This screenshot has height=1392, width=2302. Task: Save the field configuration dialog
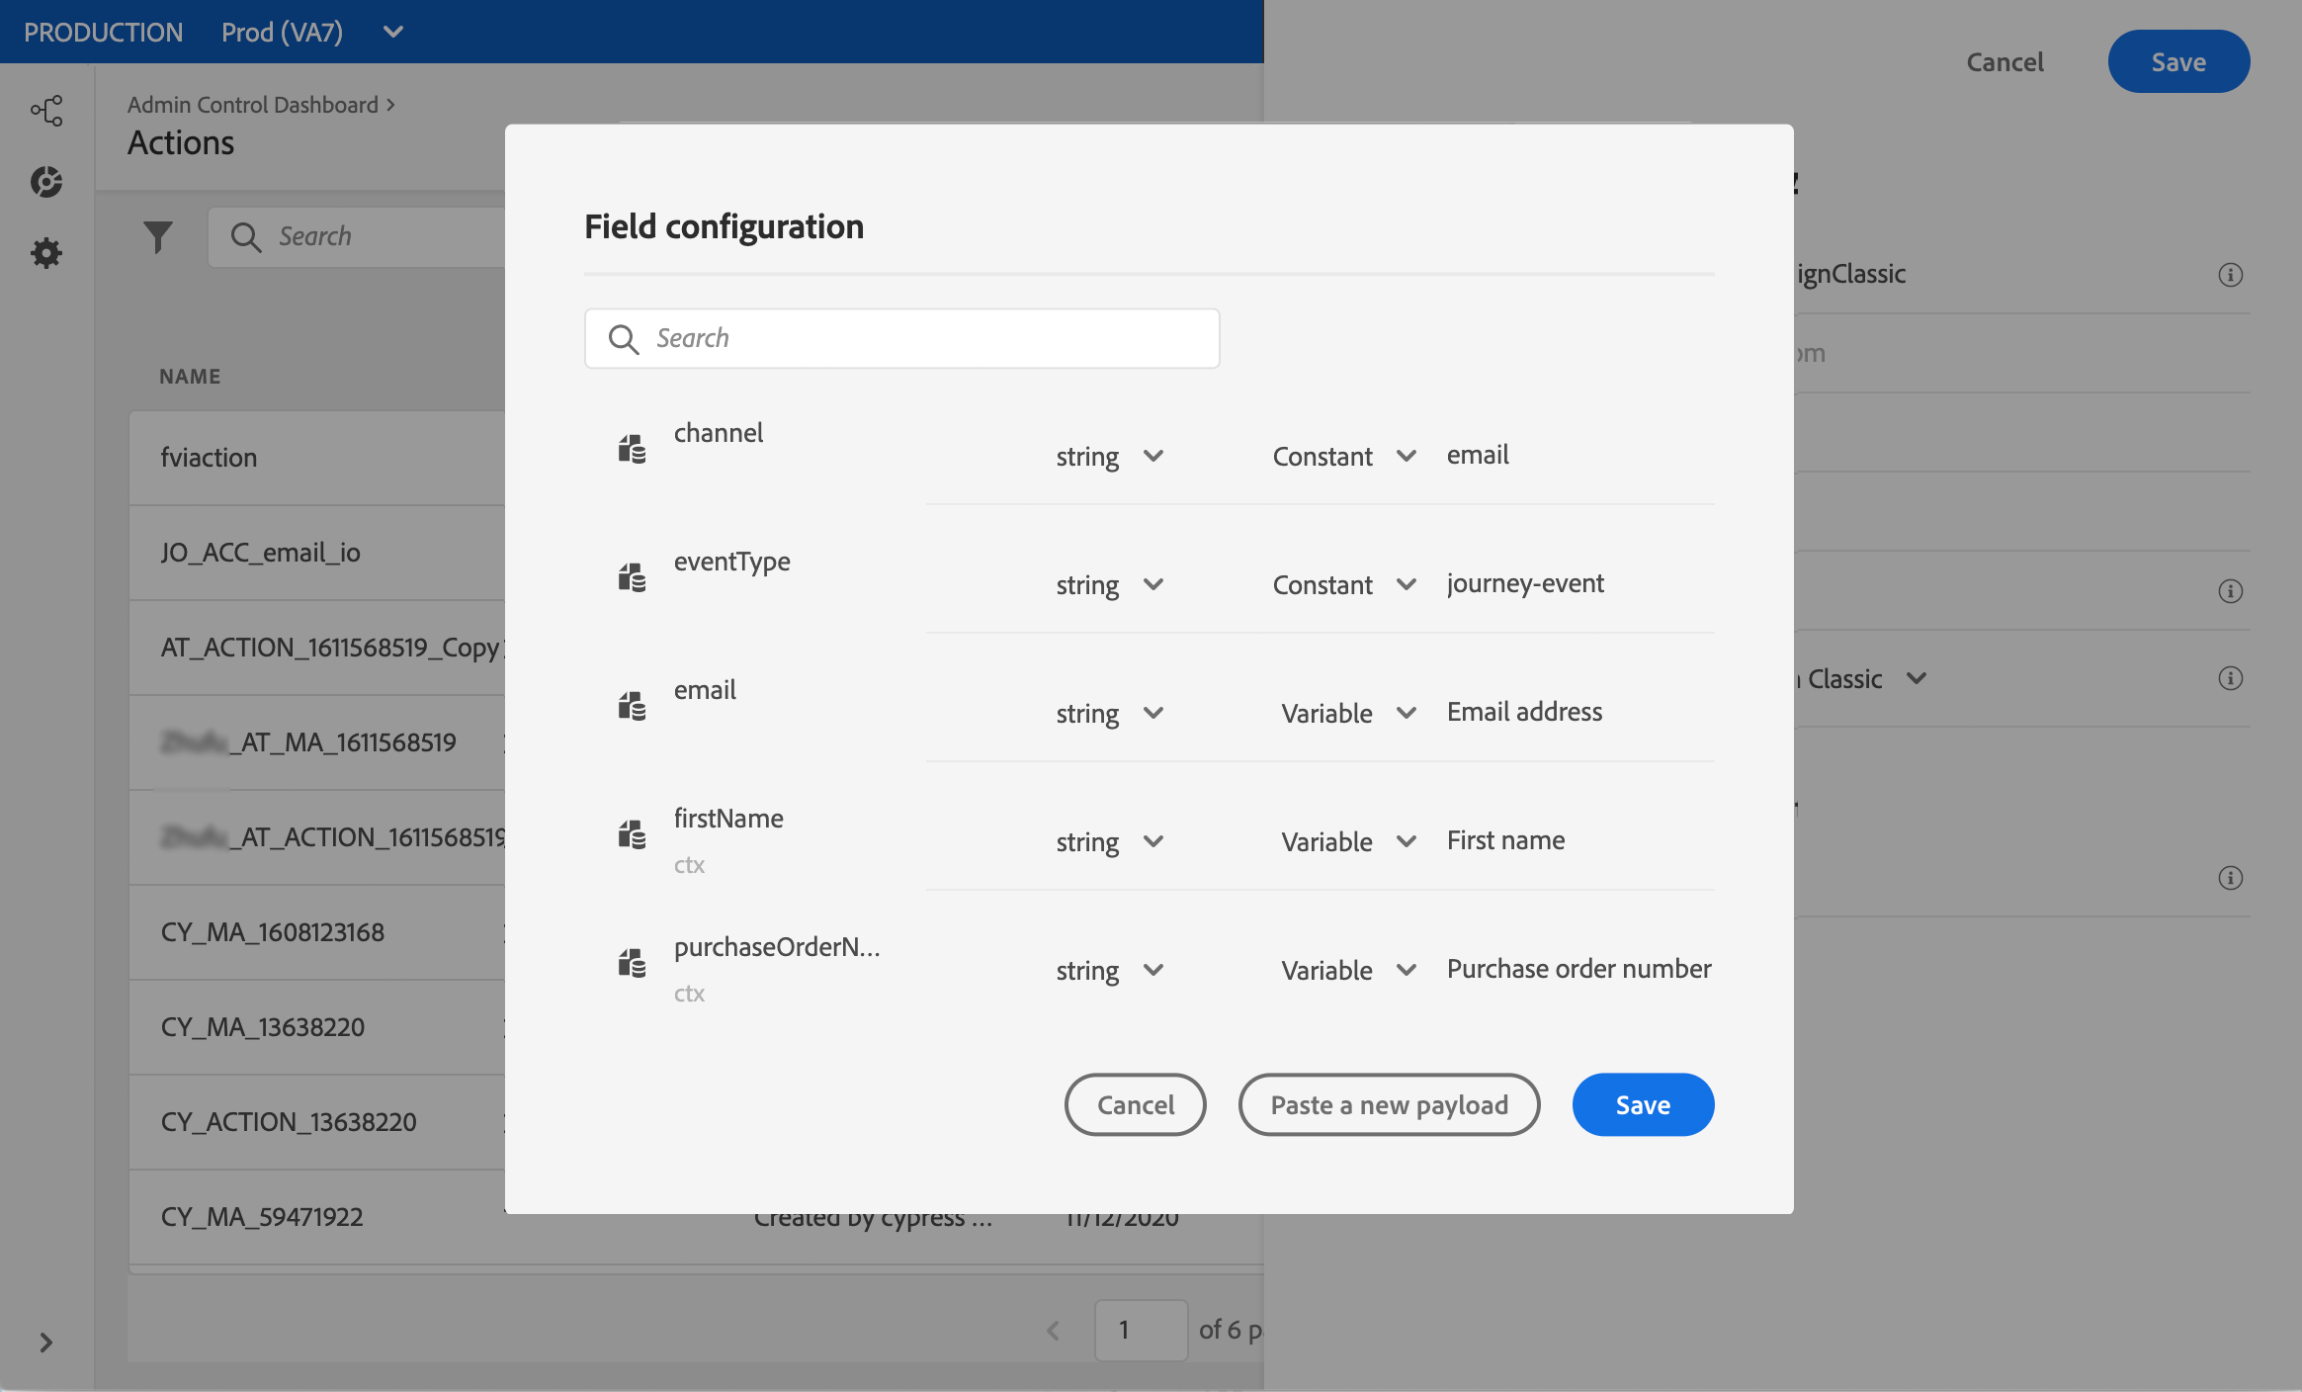(1643, 1104)
